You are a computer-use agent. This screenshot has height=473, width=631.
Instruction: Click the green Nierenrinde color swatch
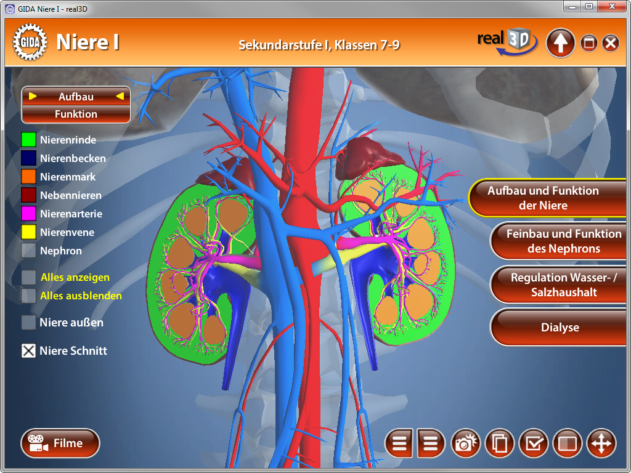(29, 140)
